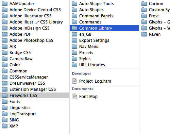Click the en_GB folder icon

point(74,34)
